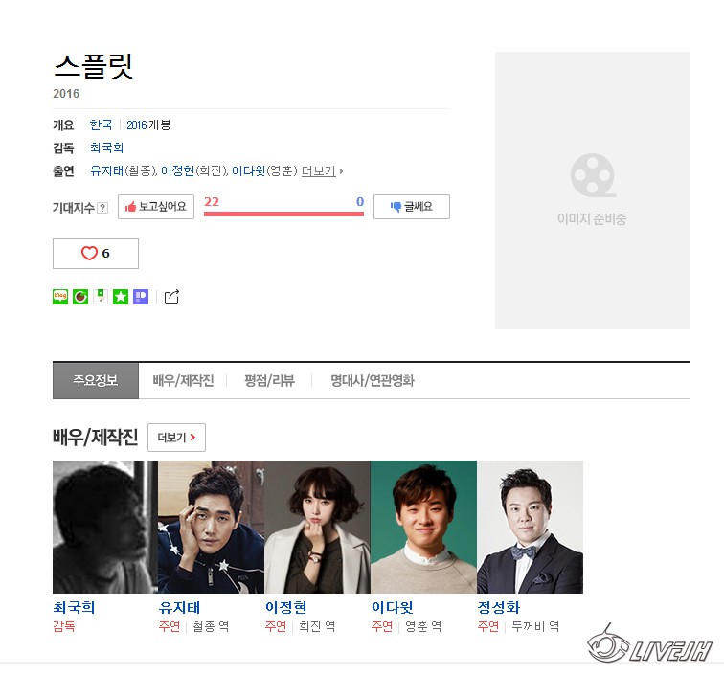Share via the memo icon
This screenshot has height=675, width=724.
pos(101,297)
